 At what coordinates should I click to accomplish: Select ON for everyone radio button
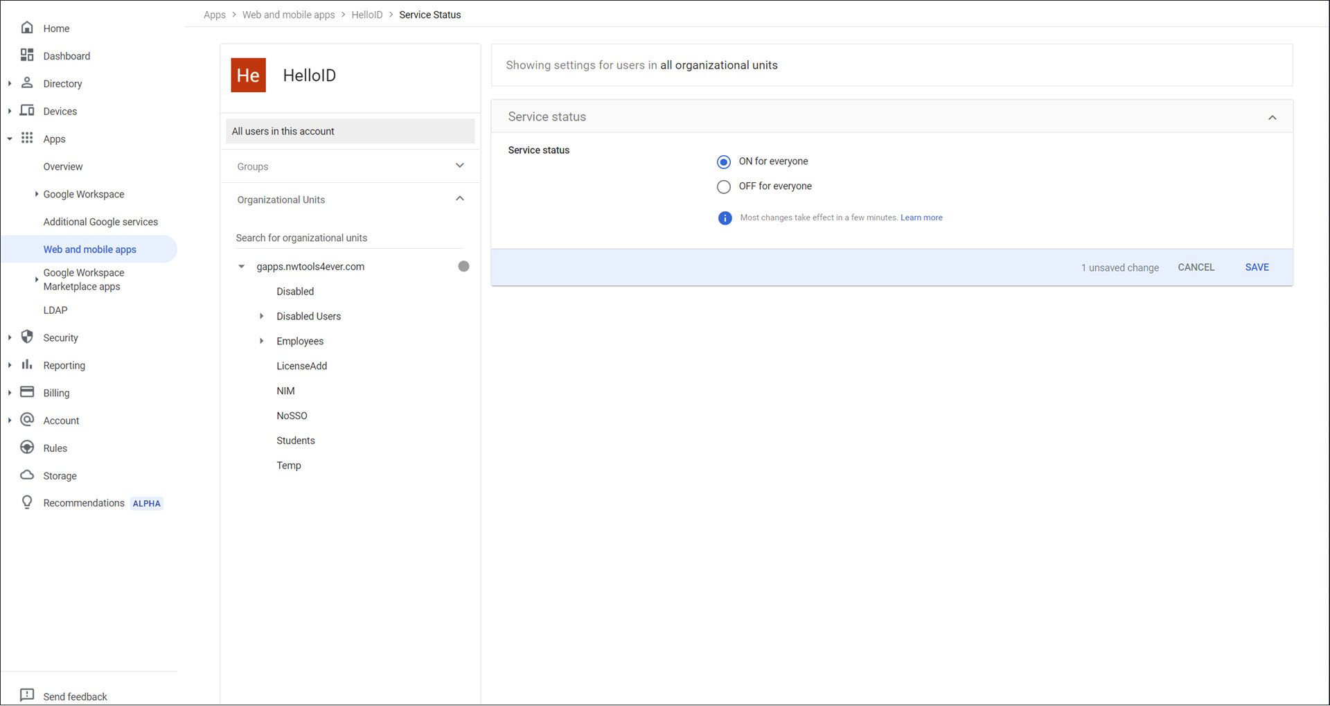coord(724,162)
